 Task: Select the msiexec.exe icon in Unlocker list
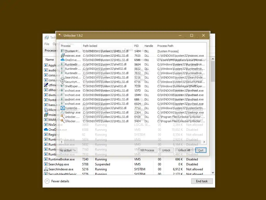point(62,55)
